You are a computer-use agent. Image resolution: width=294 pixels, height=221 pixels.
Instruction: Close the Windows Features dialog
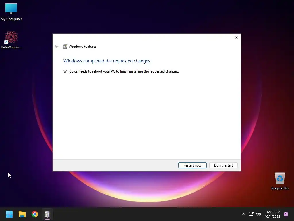coord(237,38)
